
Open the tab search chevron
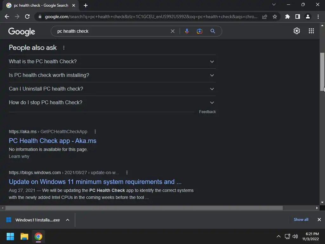click(x=274, y=4)
